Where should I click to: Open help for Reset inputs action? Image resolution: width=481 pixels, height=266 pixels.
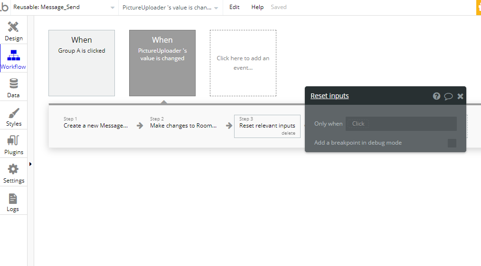pyautogui.click(x=436, y=96)
